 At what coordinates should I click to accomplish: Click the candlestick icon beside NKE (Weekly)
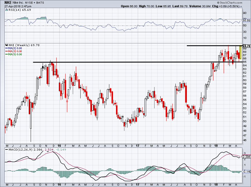point(7,45)
